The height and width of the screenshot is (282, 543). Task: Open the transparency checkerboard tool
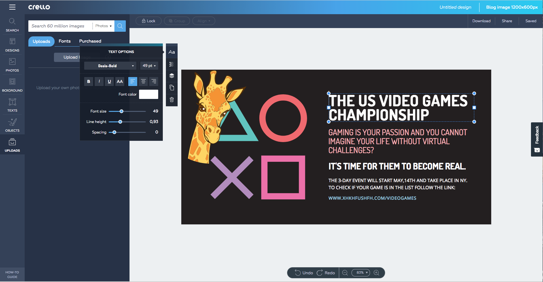click(x=172, y=64)
